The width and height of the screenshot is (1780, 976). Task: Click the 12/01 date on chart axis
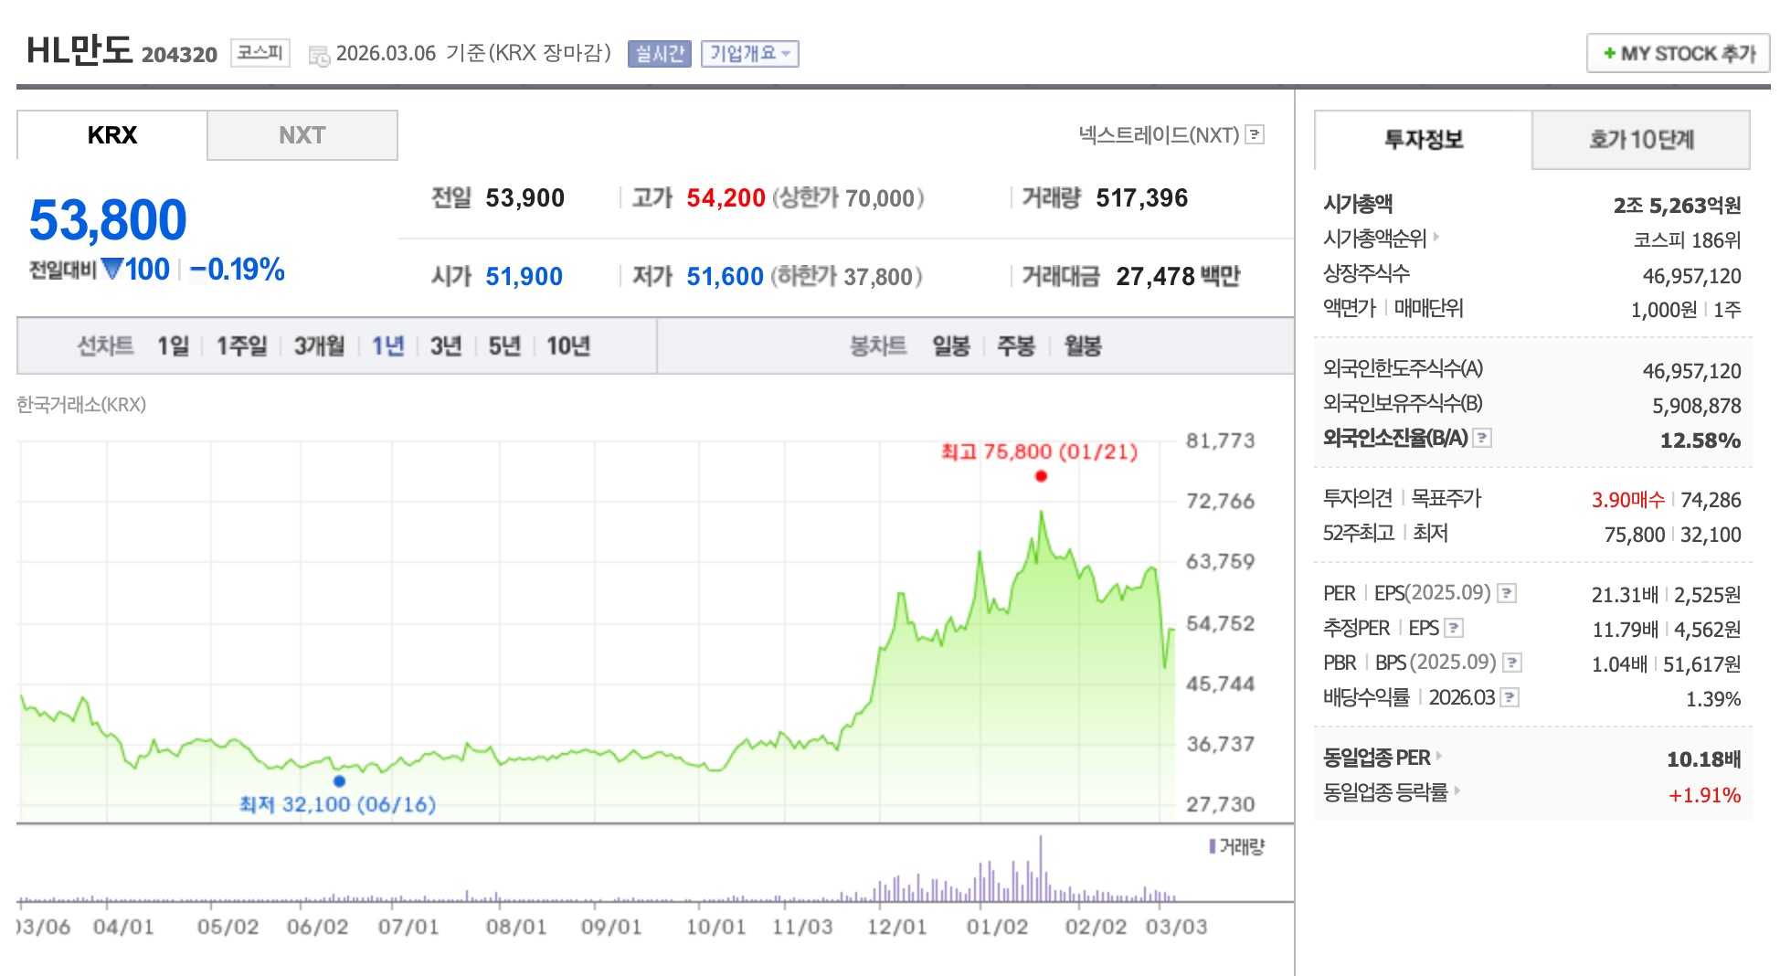coord(896,927)
